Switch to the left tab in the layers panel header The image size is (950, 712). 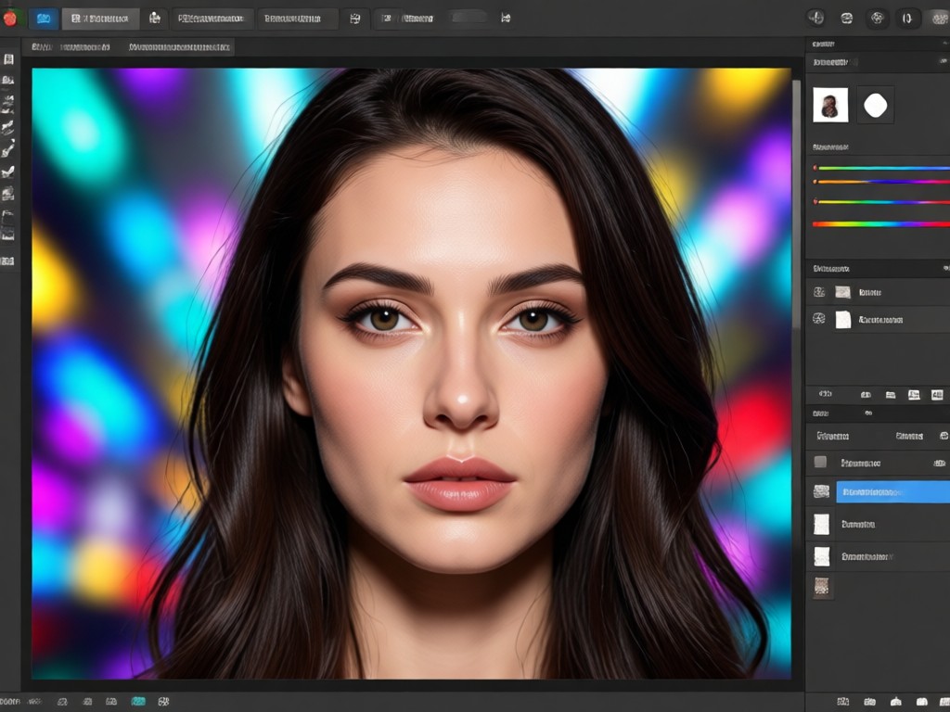pyautogui.click(x=832, y=436)
